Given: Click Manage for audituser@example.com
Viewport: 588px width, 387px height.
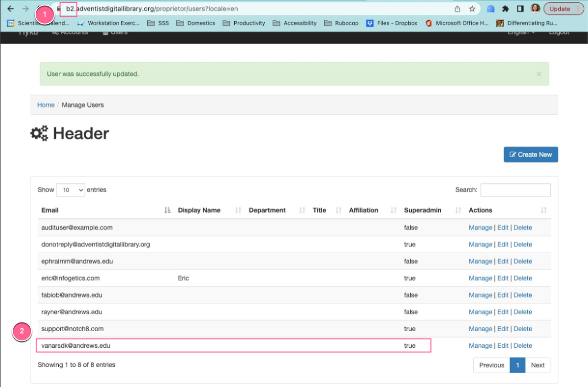Looking at the screenshot, I should click(x=480, y=227).
